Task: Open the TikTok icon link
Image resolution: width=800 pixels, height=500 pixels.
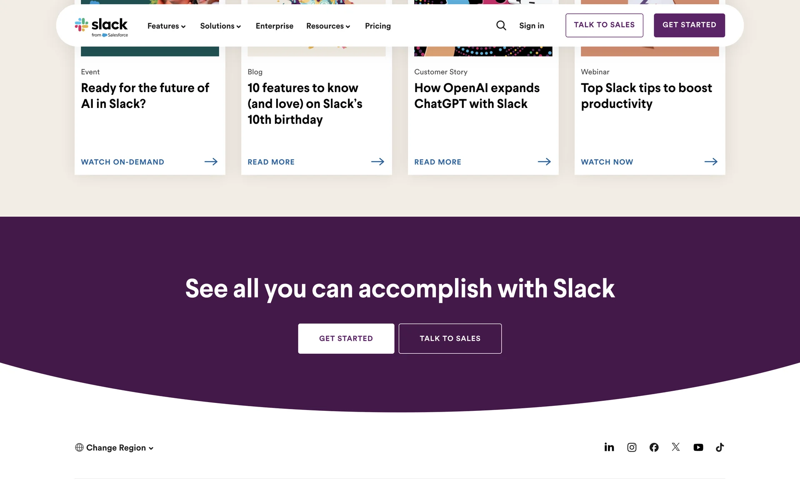Action: click(x=720, y=447)
